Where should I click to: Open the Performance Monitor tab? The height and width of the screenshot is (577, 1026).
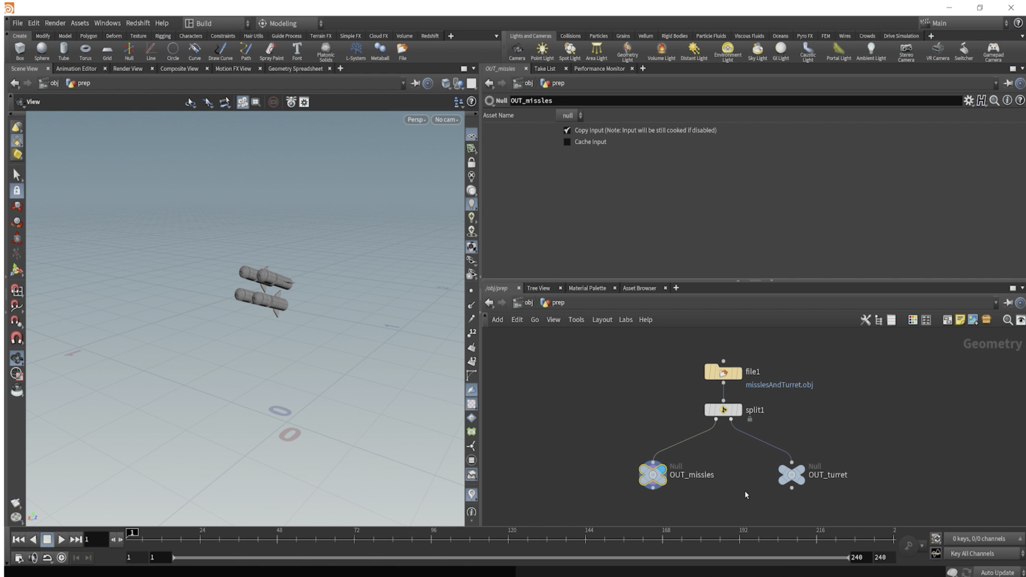[599, 68]
